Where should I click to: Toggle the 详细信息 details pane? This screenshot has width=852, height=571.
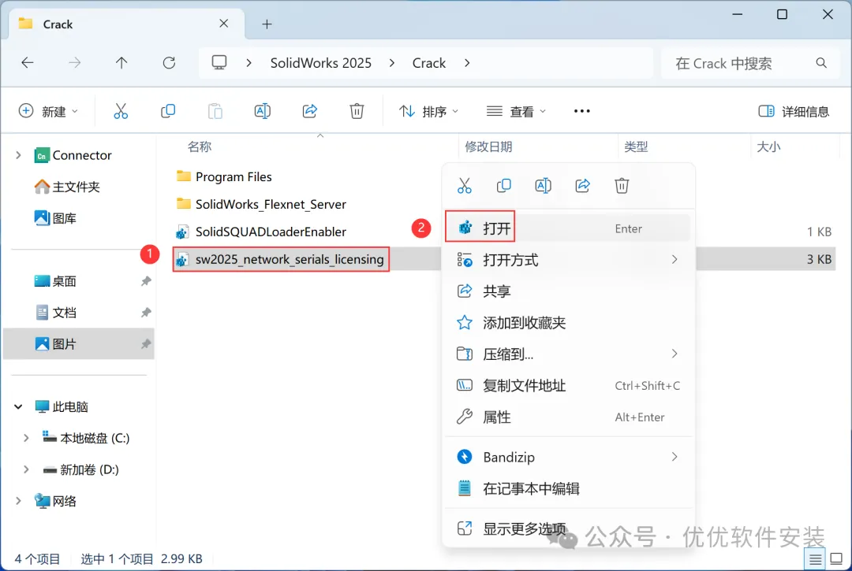click(794, 111)
